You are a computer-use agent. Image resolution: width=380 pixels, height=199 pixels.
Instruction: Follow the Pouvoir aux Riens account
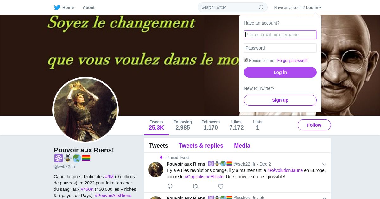pyautogui.click(x=314, y=125)
